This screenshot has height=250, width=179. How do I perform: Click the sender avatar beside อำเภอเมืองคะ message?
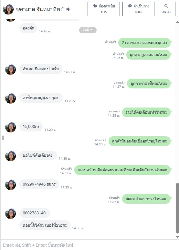click(11, 70)
